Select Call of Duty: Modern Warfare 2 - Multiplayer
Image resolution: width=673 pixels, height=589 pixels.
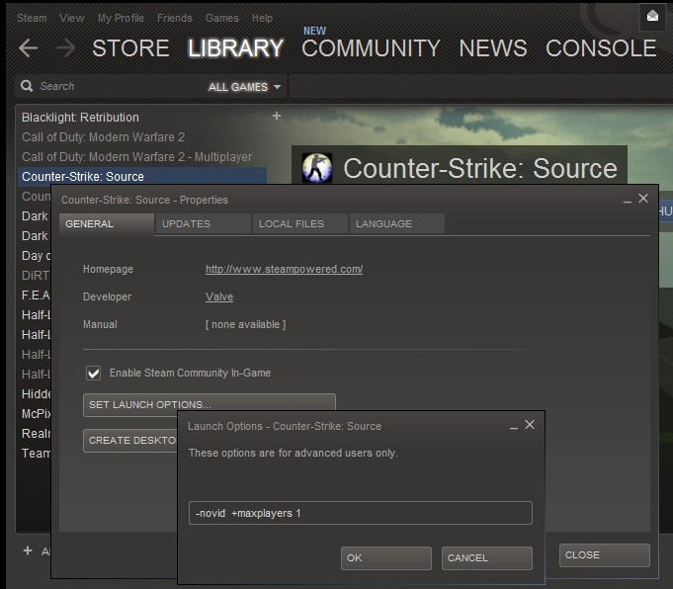coord(136,156)
